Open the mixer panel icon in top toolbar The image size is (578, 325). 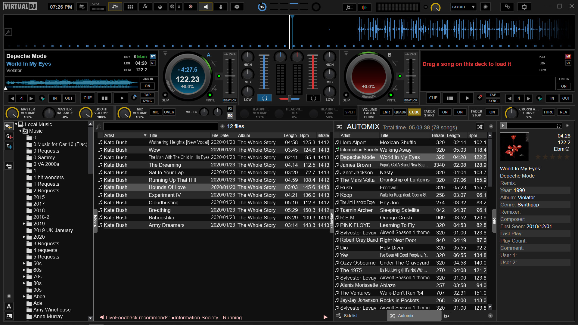pyautogui.click(x=115, y=7)
